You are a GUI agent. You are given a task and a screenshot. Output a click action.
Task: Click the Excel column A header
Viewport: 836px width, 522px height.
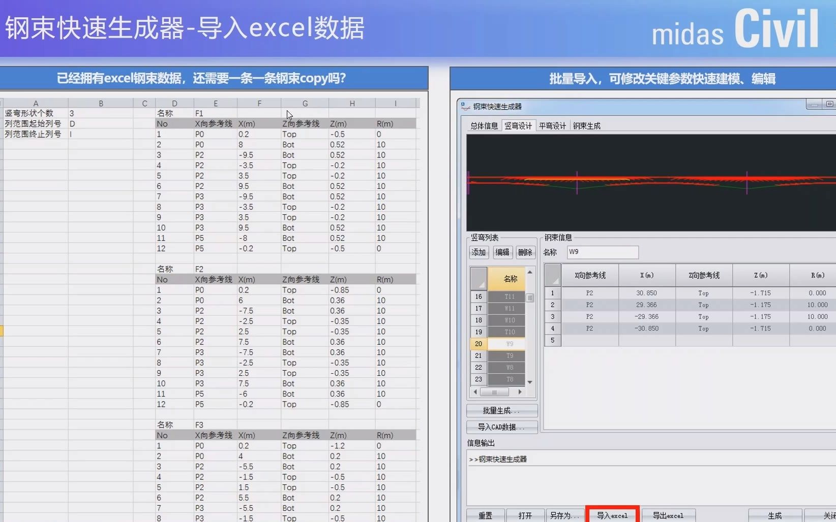click(x=36, y=103)
